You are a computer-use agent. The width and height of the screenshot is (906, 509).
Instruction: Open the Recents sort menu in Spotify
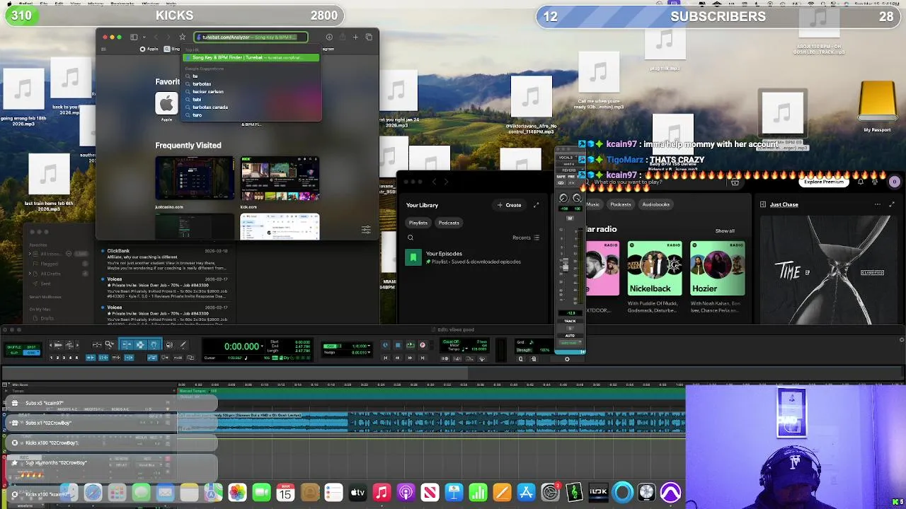526,238
